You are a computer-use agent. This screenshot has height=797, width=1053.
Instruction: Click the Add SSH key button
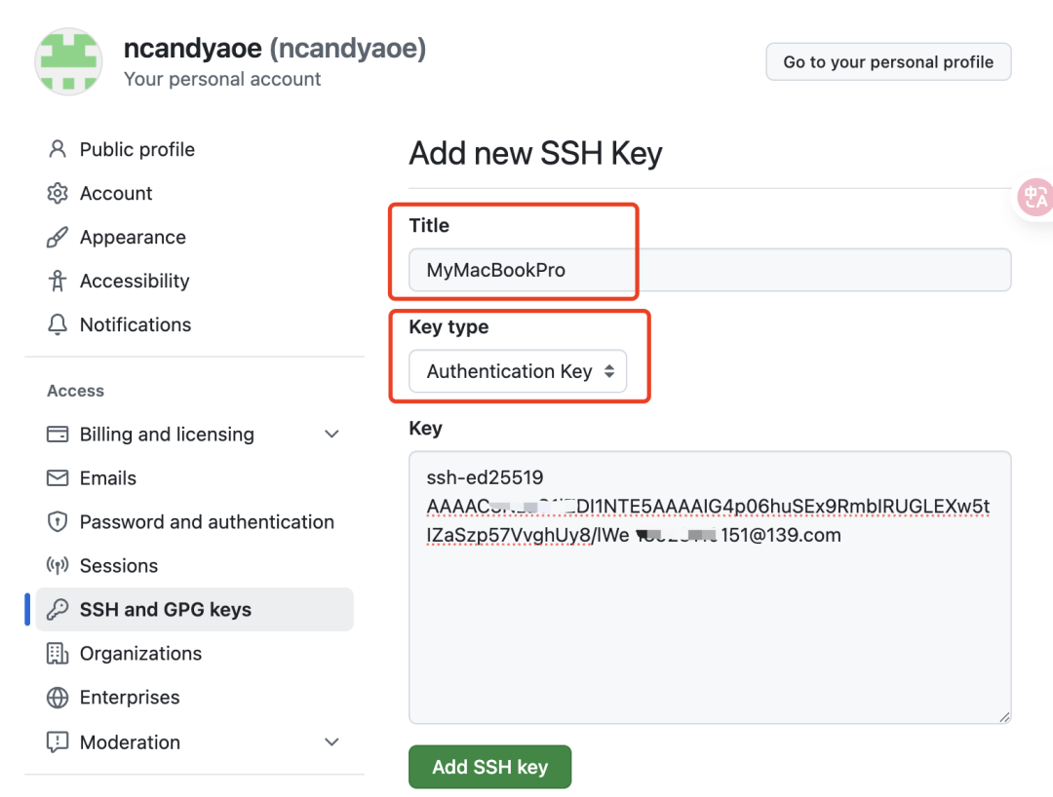click(489, 767)
